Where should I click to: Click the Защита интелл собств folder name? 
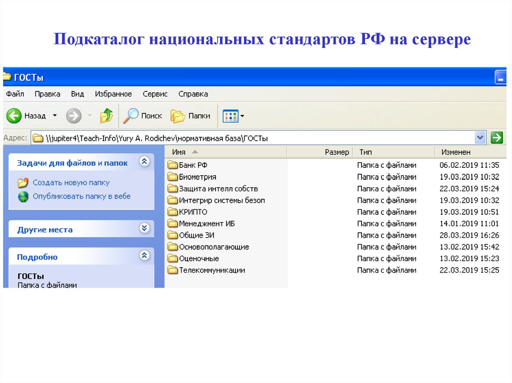point(218,189)
